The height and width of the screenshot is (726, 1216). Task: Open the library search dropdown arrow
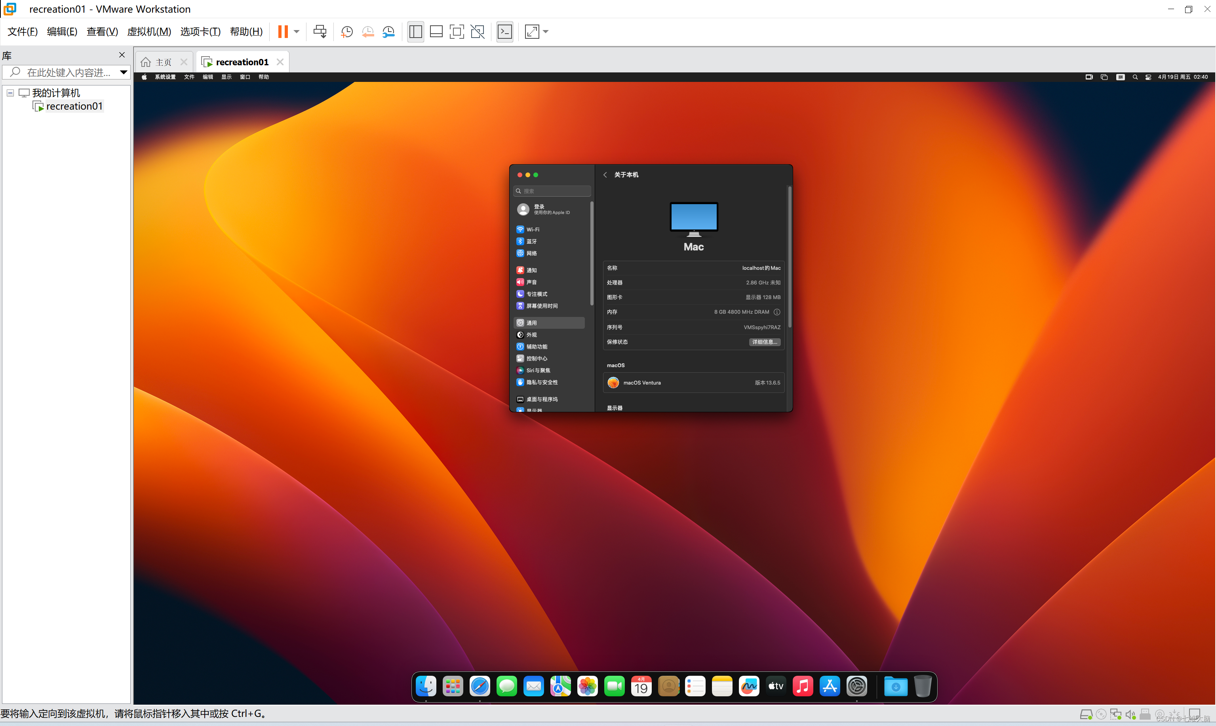(x=124, y=72)
